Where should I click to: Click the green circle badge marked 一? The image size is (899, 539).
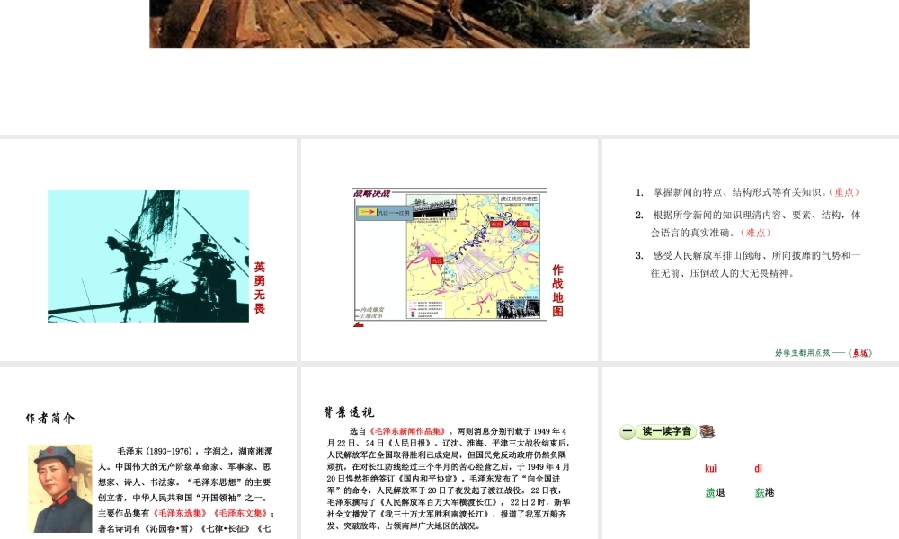628,432
